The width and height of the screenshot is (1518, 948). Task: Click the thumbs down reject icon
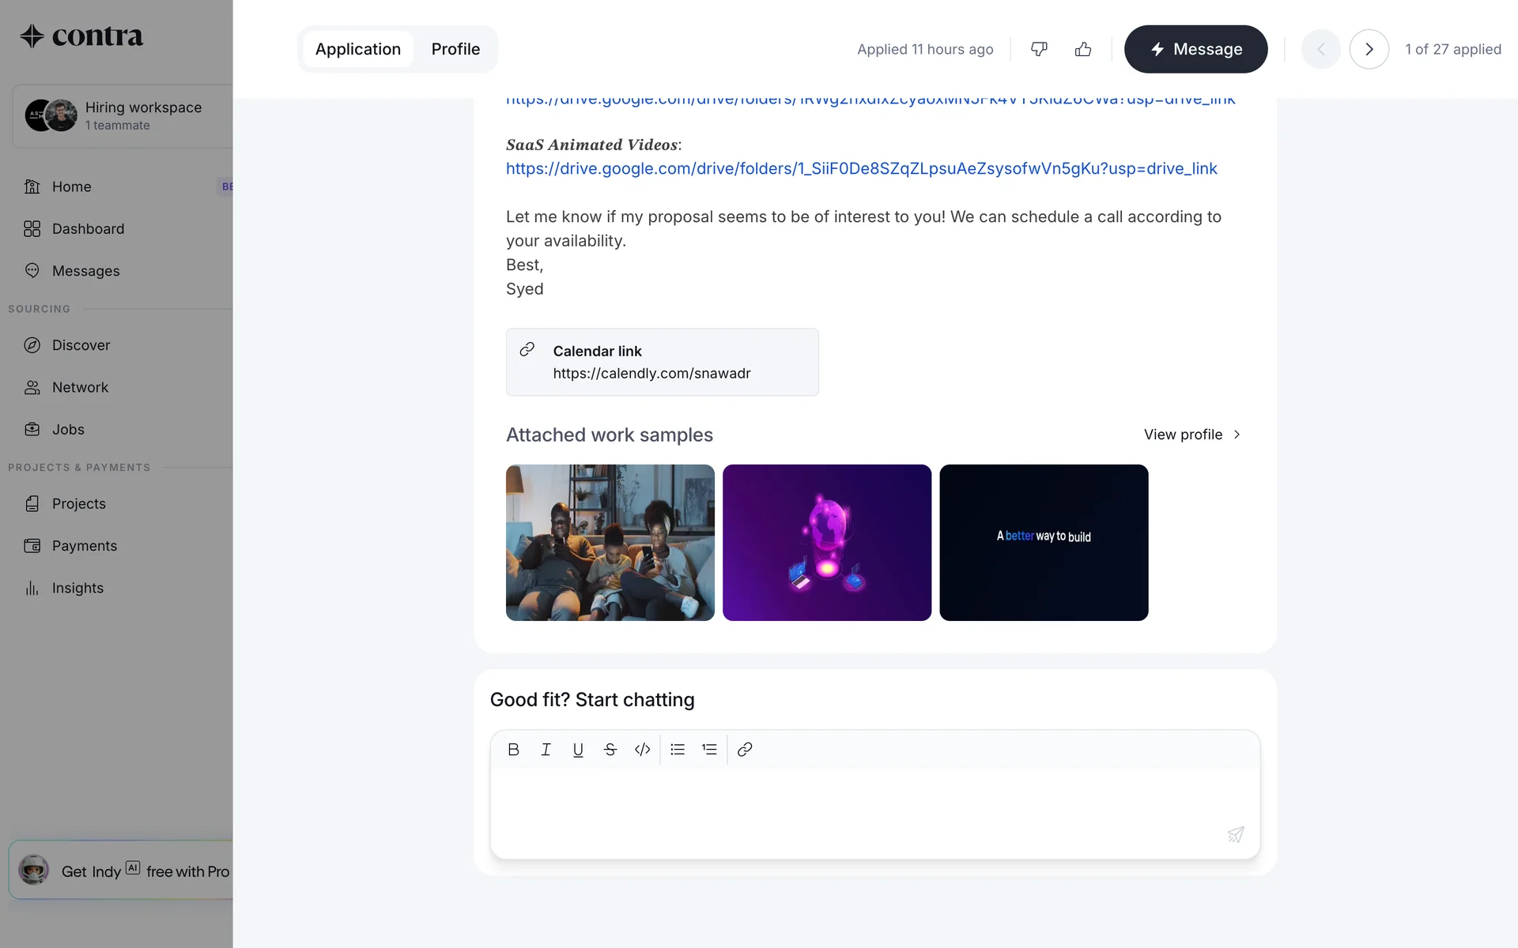click(x=1039, y=49)
